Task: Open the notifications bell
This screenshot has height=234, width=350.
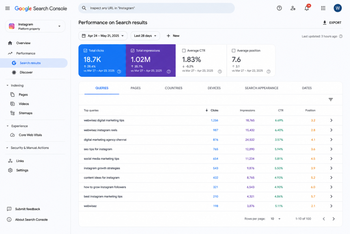Action: tap(307, 8)
